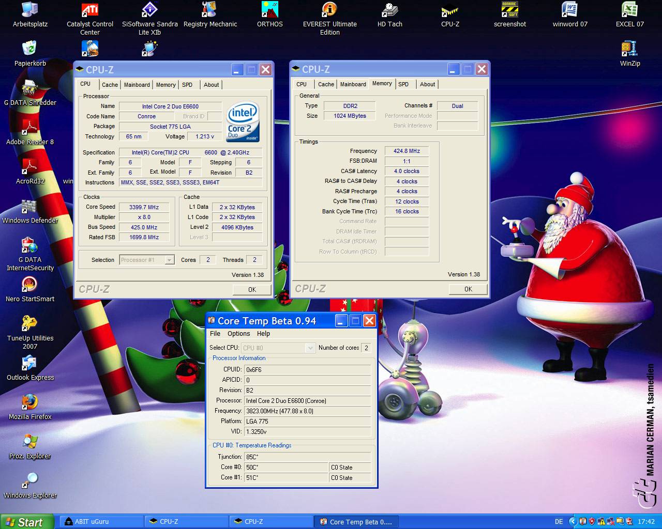This screenshot has width=662, height=529.
Task: Switch to SPD tab in left CPU-Z window
Action: [187, 85]
